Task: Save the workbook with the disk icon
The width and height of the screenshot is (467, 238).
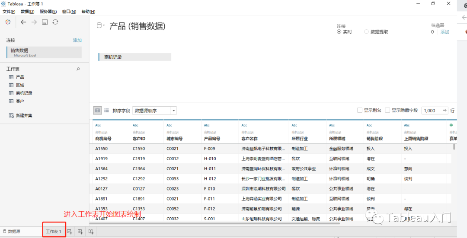Action: click(45, 22)
